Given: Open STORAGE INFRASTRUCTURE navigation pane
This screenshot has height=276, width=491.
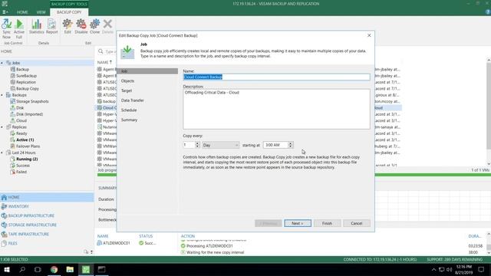Looking at the screenshot, I should pos(47,225).
